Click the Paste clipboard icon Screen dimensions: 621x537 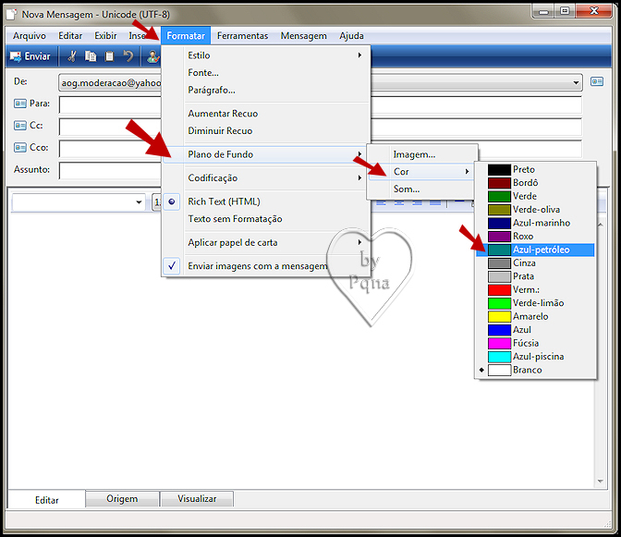click(109, 56)
